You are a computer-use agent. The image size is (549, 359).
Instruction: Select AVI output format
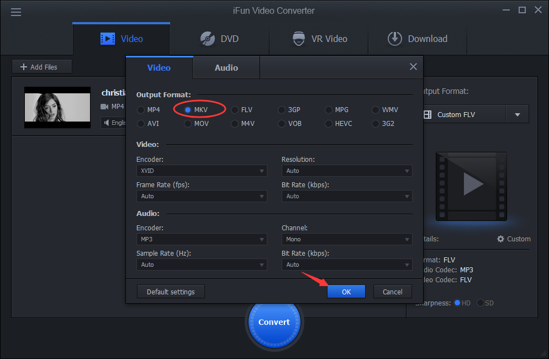pyautogui.click(x=148, y=123)
